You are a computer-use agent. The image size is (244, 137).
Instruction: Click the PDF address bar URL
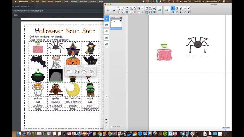[x=28, y=11]
